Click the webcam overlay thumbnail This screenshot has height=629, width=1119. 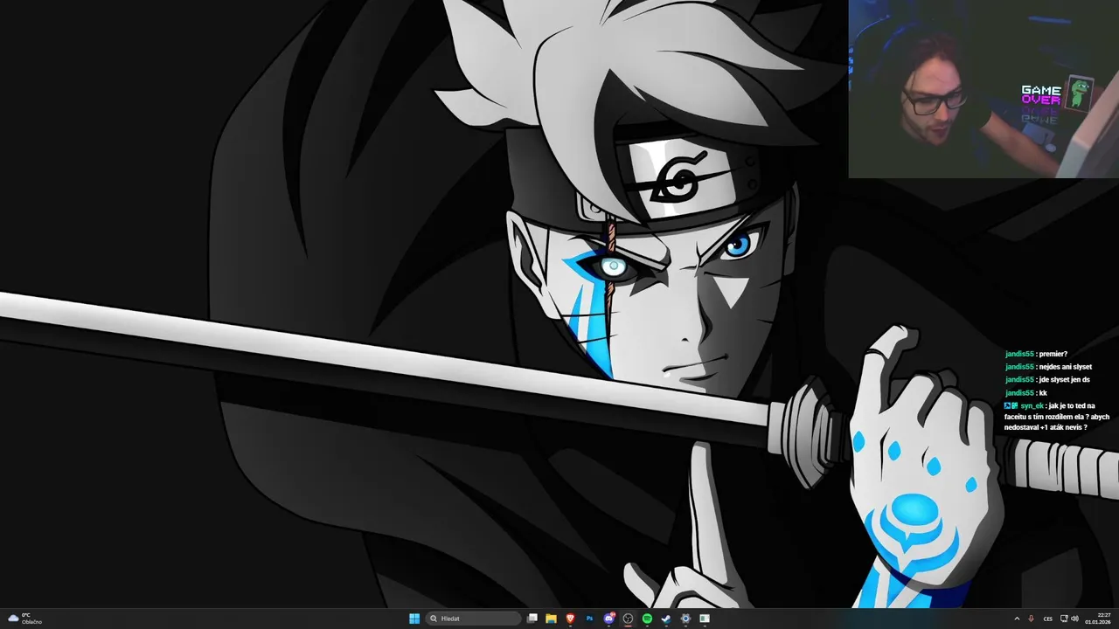point(983,89)
